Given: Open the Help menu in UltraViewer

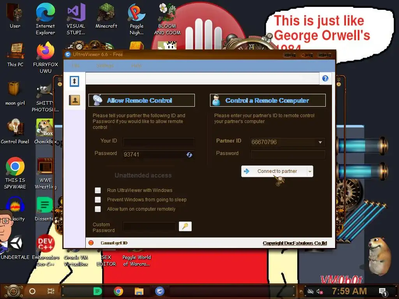Looking at the screenshot, I should click(x=136, y=65).
